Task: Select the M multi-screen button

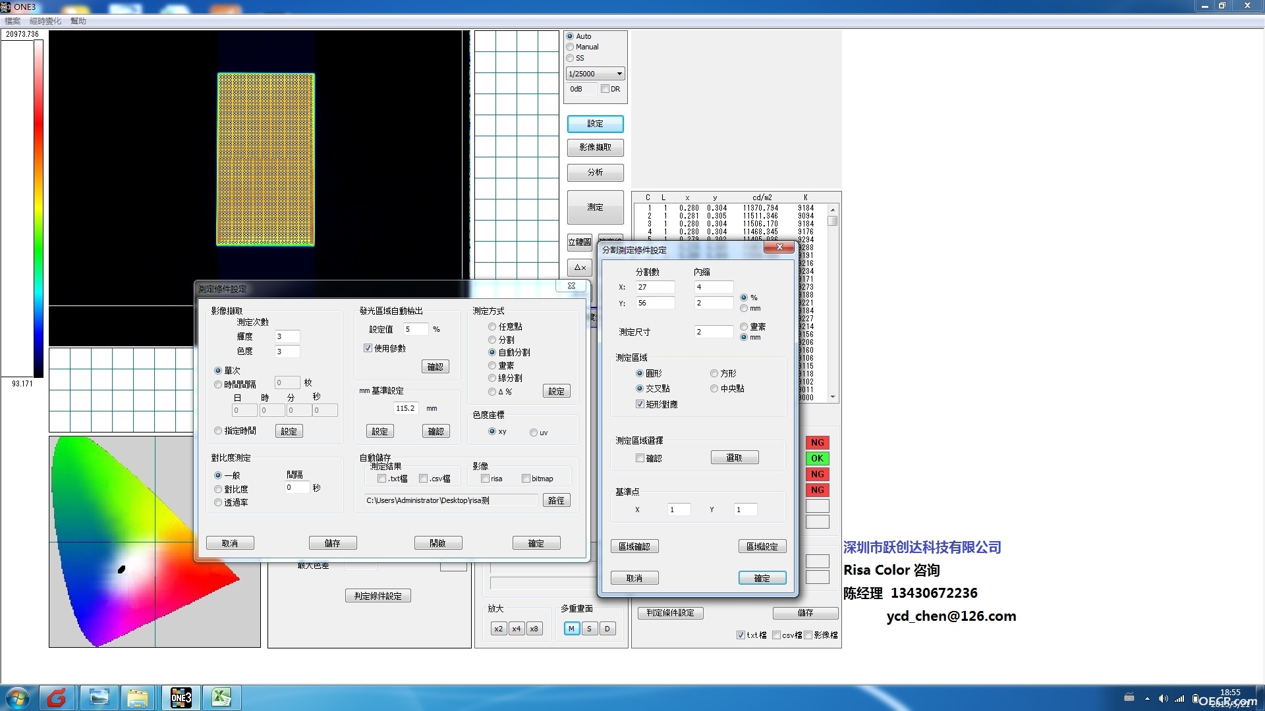Action: [x=571, y=629]
